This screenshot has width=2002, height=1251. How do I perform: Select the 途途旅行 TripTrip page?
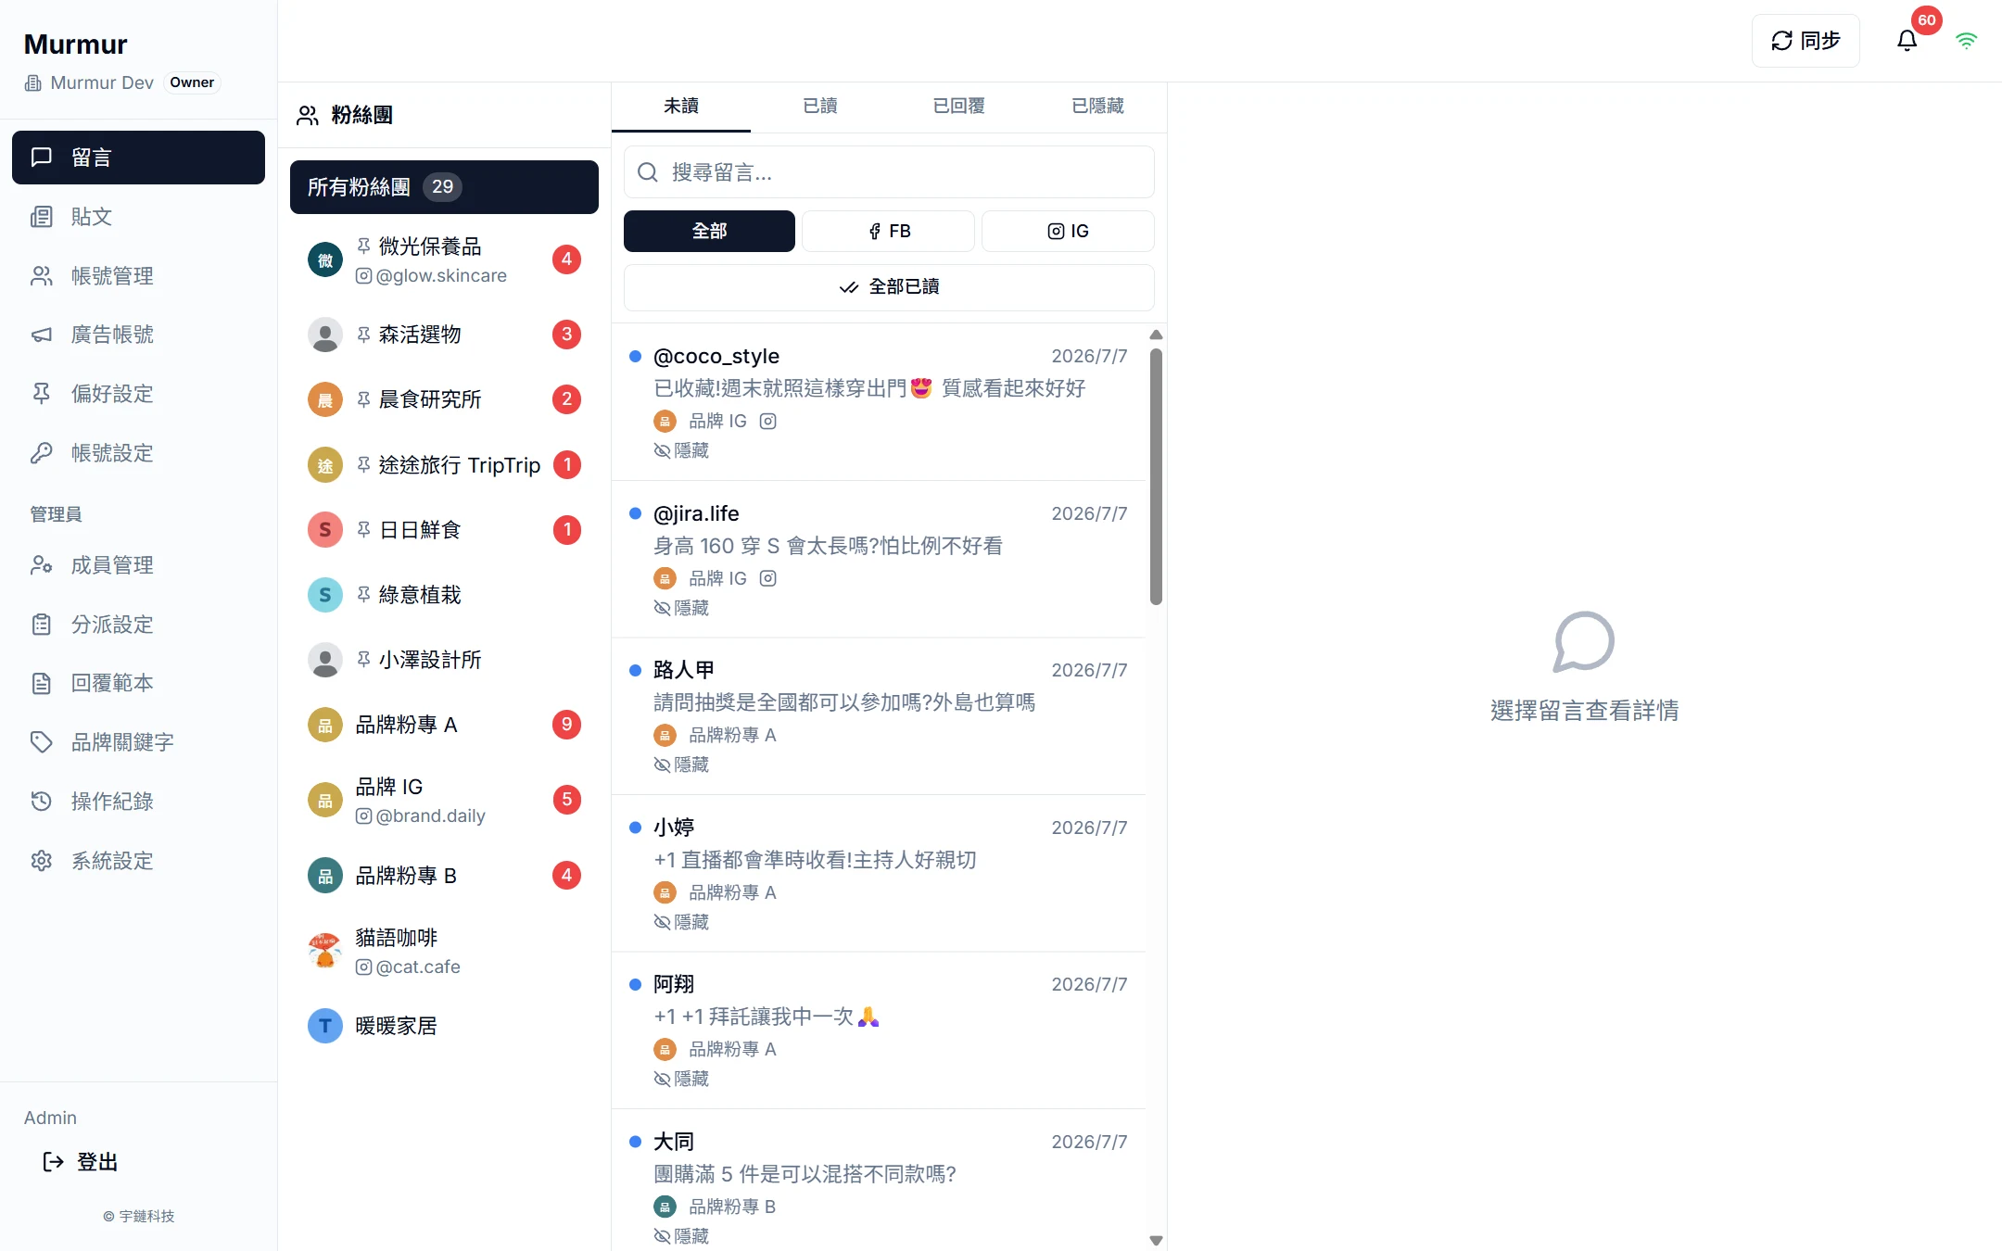tap(444, 465)
